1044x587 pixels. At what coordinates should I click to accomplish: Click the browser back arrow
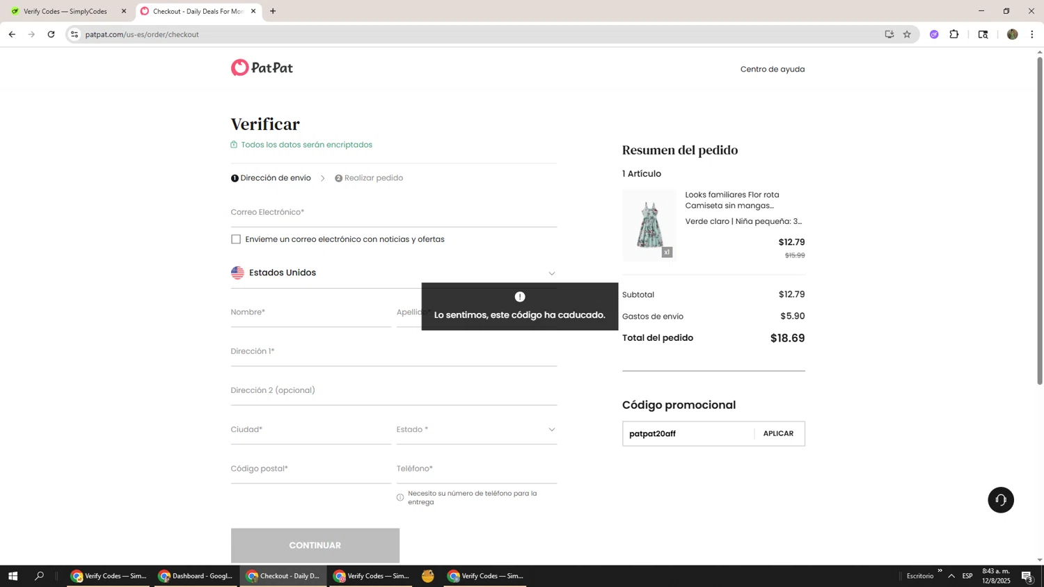click(x=12, y=34)
